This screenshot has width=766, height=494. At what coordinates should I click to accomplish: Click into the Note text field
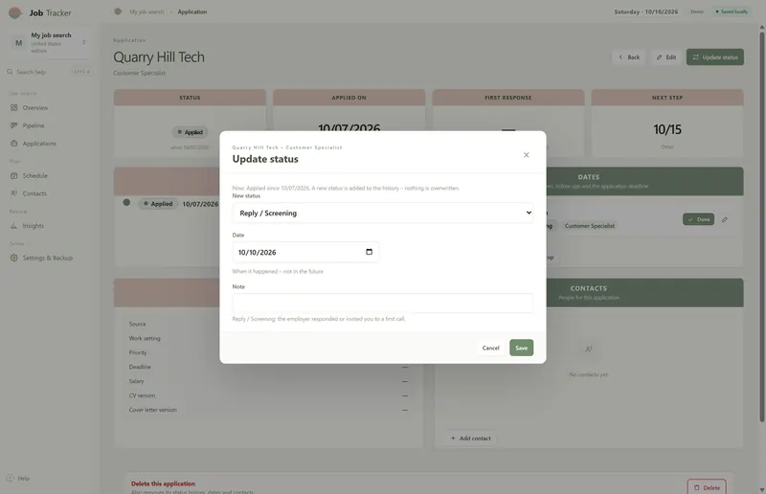(382, 303)
